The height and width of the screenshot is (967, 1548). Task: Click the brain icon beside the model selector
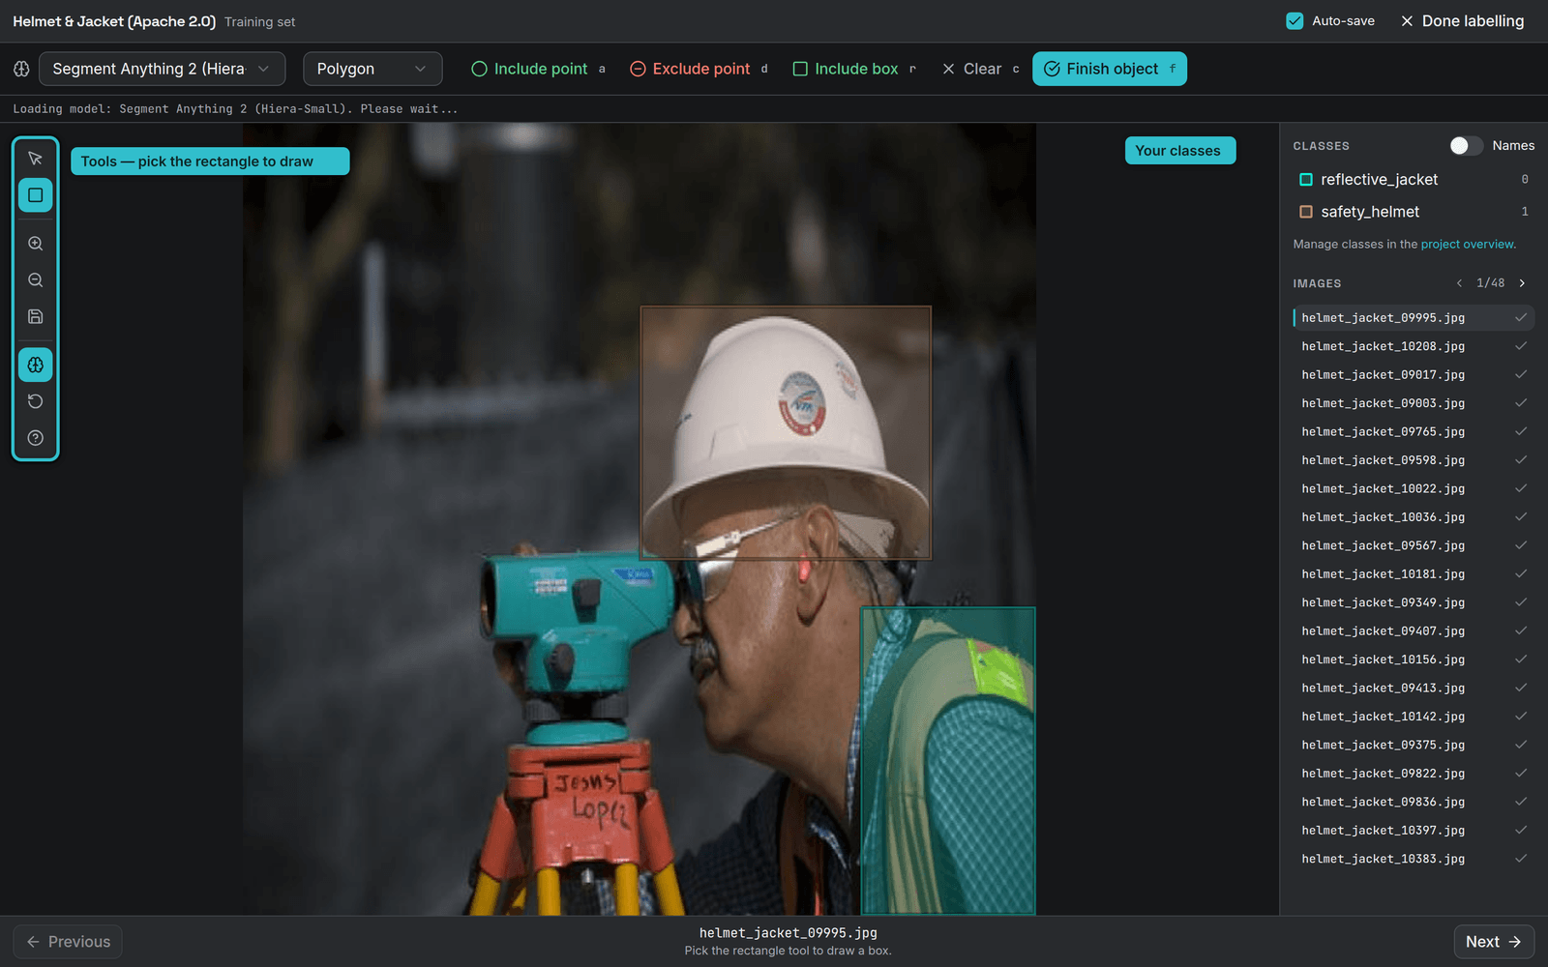tap(21, 69)
